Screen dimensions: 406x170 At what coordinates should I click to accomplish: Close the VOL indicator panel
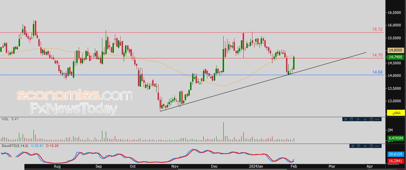point(345,119)
